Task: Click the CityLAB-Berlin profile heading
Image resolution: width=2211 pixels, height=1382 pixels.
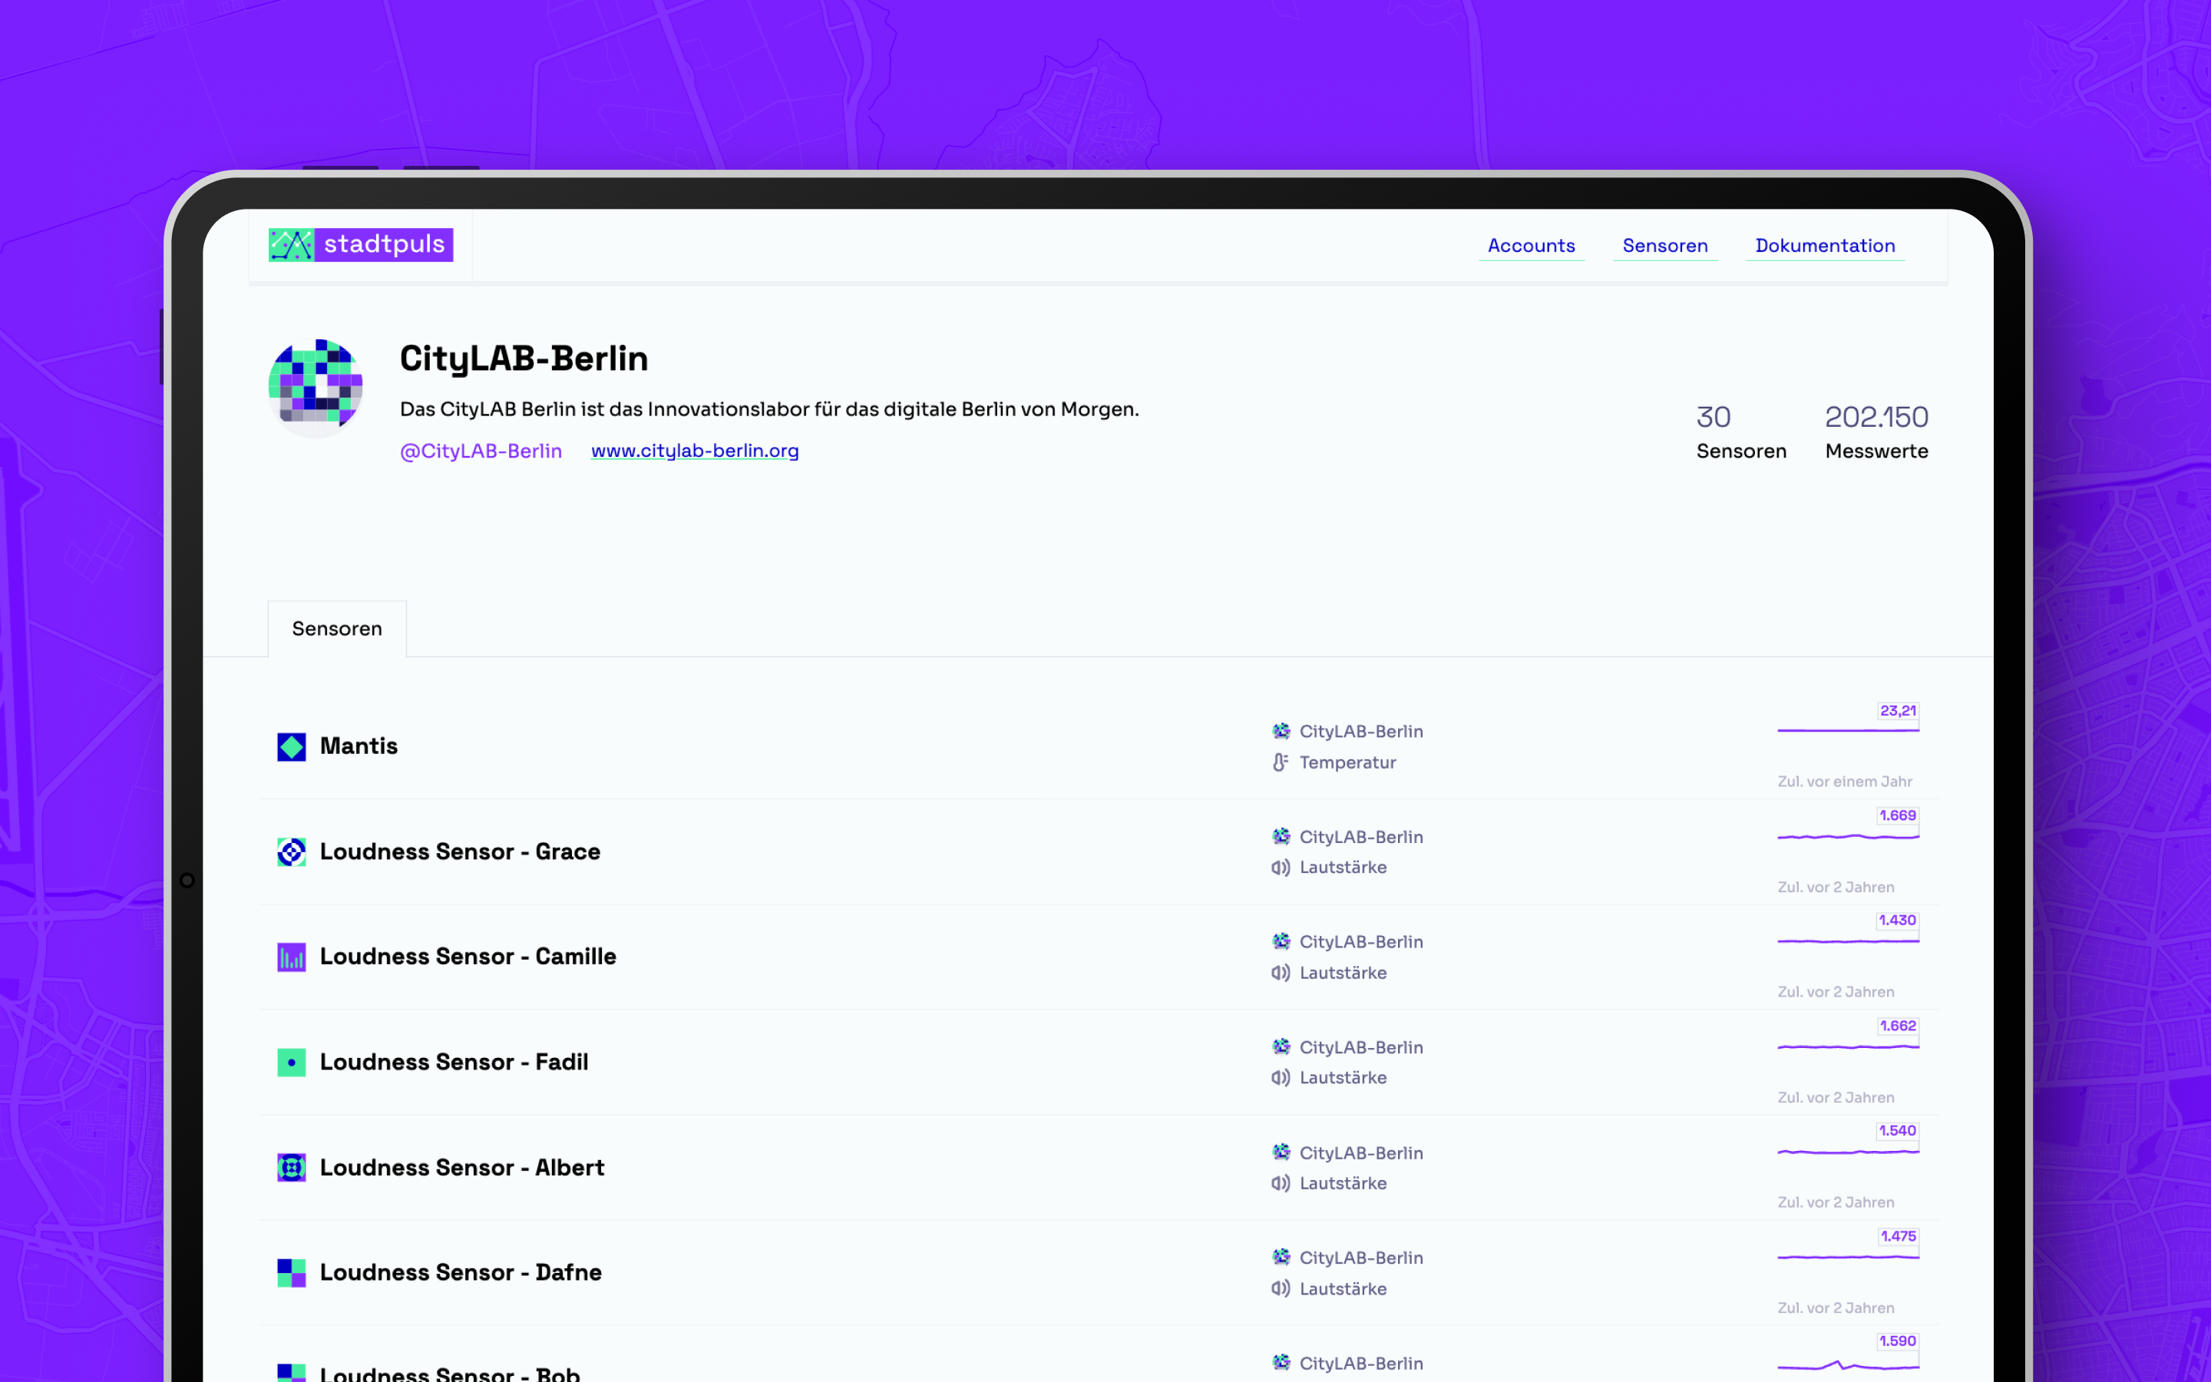Action: click(524, 359)
